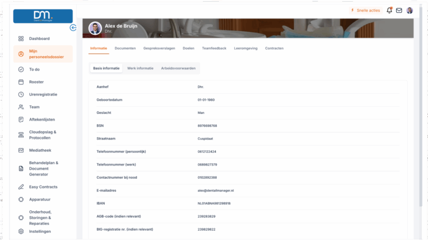Image resolution: width=428 pixels, height=240 pixels.
Task: Click the Behandelplan document icon
Action: point(21,168)
